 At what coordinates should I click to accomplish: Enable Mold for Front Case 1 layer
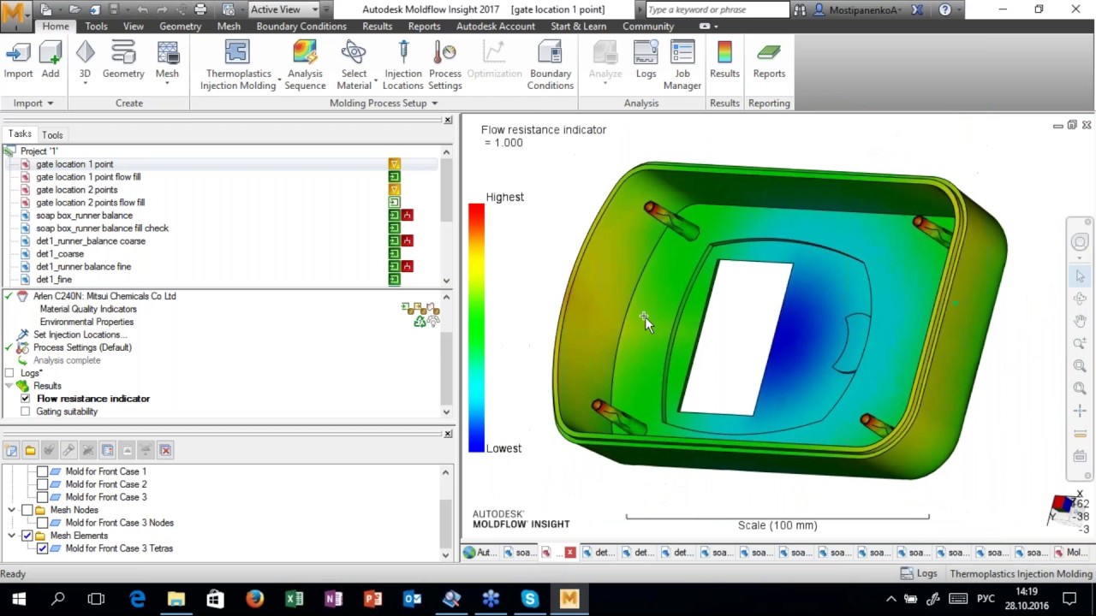(x=43, y=471)
